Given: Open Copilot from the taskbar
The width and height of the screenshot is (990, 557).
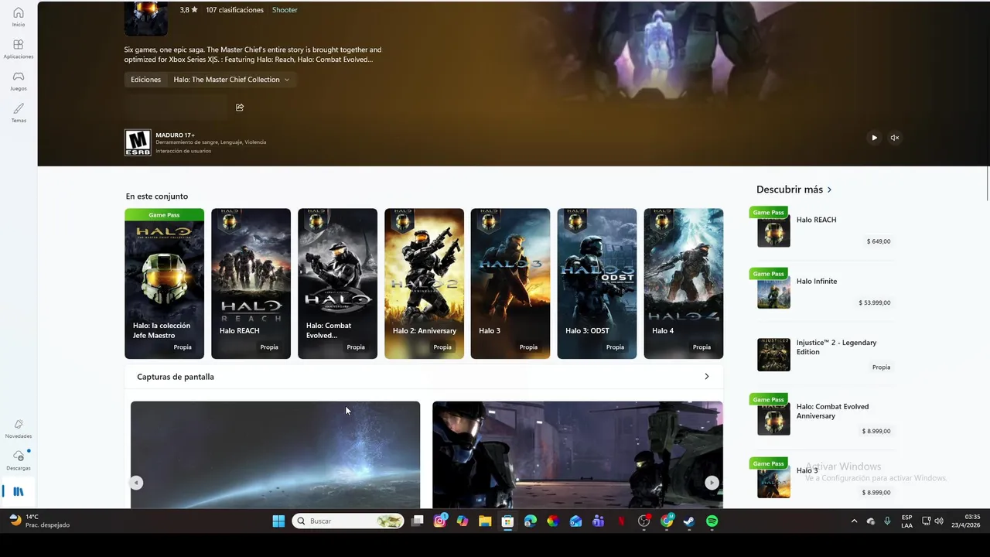Looking at the screenshot, I should click(463, 521).
